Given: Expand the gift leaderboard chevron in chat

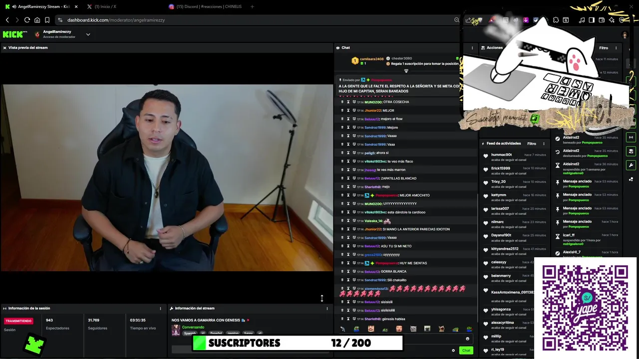Looking at the screenshot, I should (406, 71).
